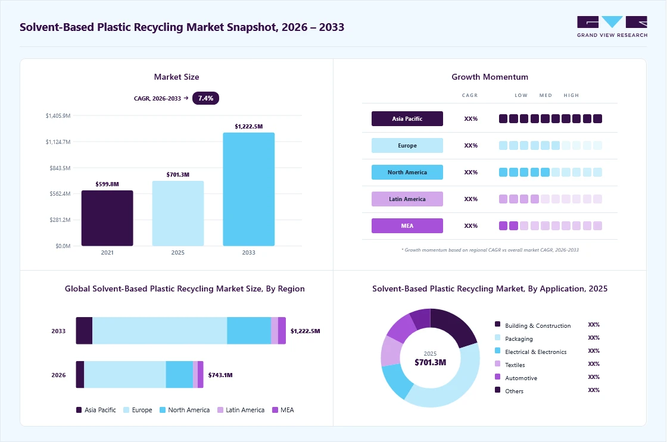Image resolution: width=667 pixels, height=442 pixels.
Task: Click the Textiles legend swatch
Action: coord(498,364)
